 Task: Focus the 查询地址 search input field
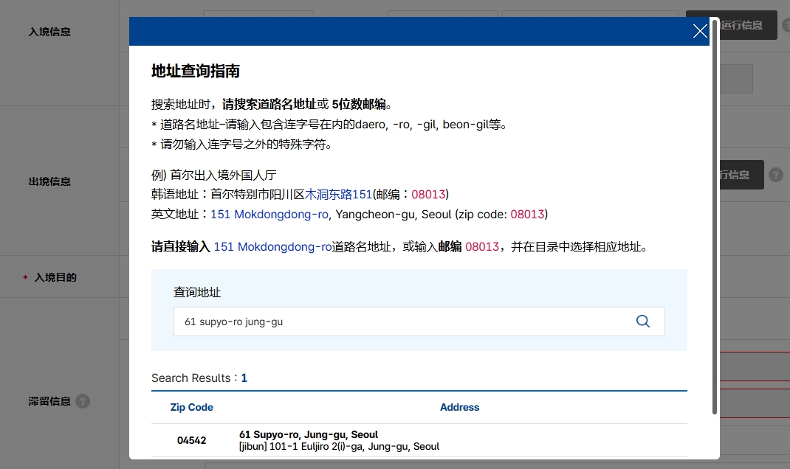pos(419,322)
